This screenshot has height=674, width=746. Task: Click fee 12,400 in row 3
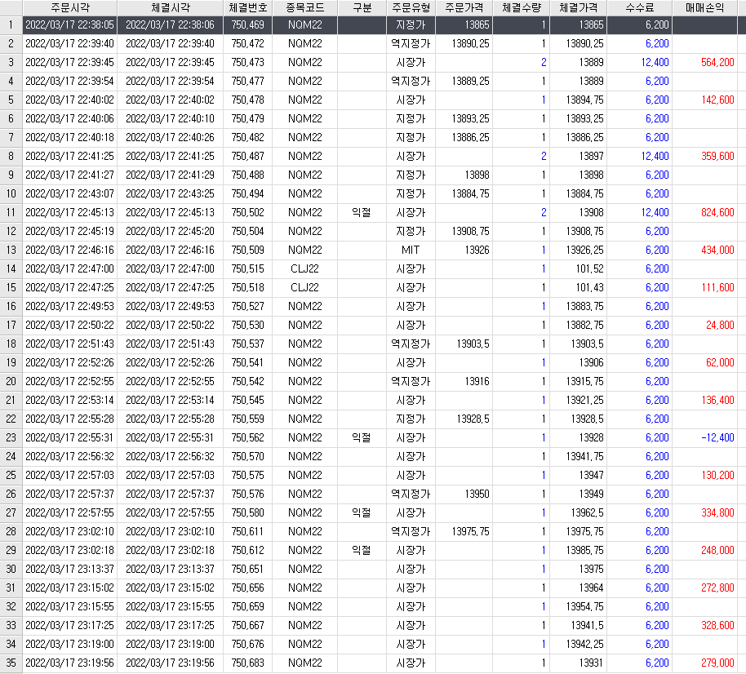(x=655, y=62)
